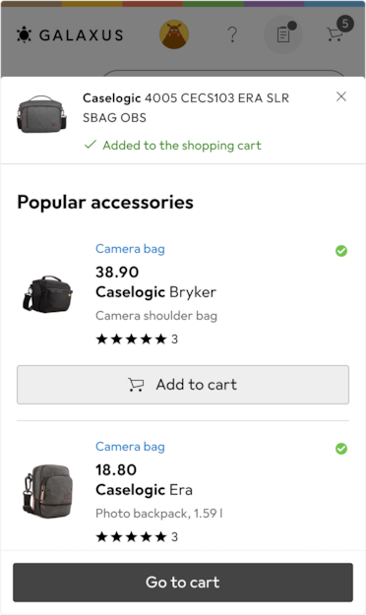366x615 pixels.
Task: Open the Caselogic Era product title
Action: [x=144, y=490]
